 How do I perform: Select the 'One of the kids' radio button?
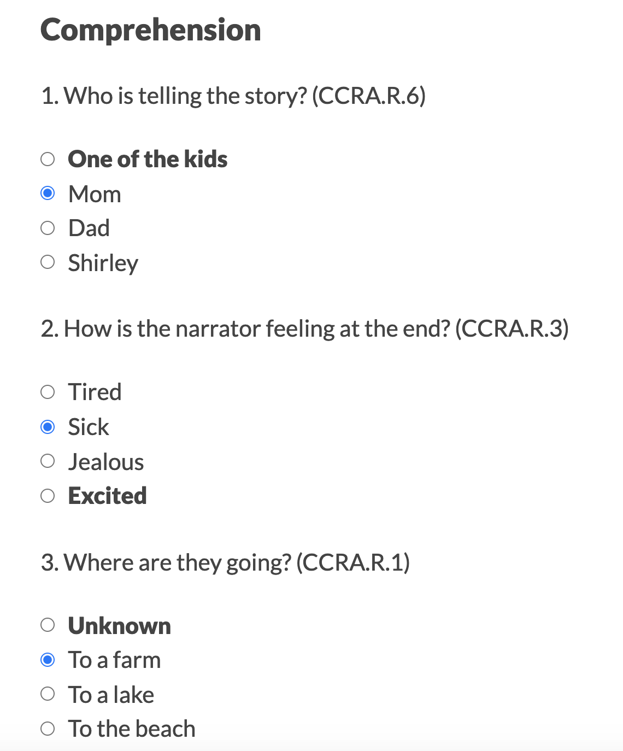tap(48, 159)
